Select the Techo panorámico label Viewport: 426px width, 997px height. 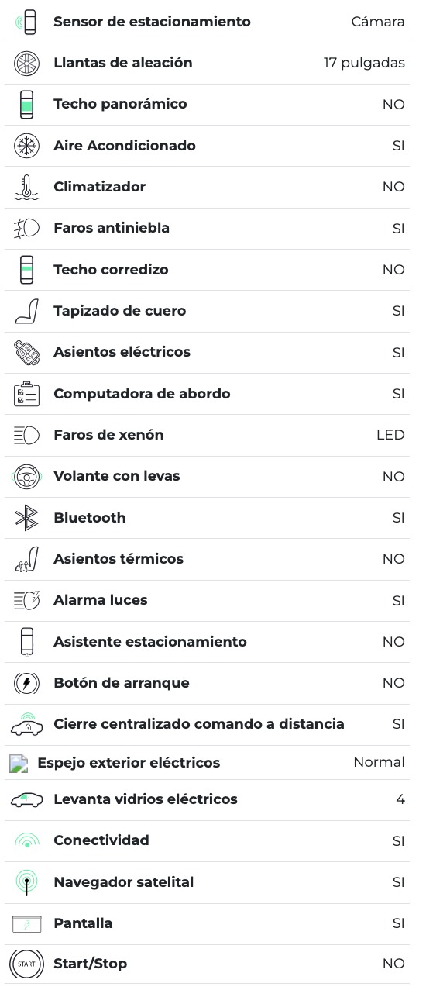(120, 104)
